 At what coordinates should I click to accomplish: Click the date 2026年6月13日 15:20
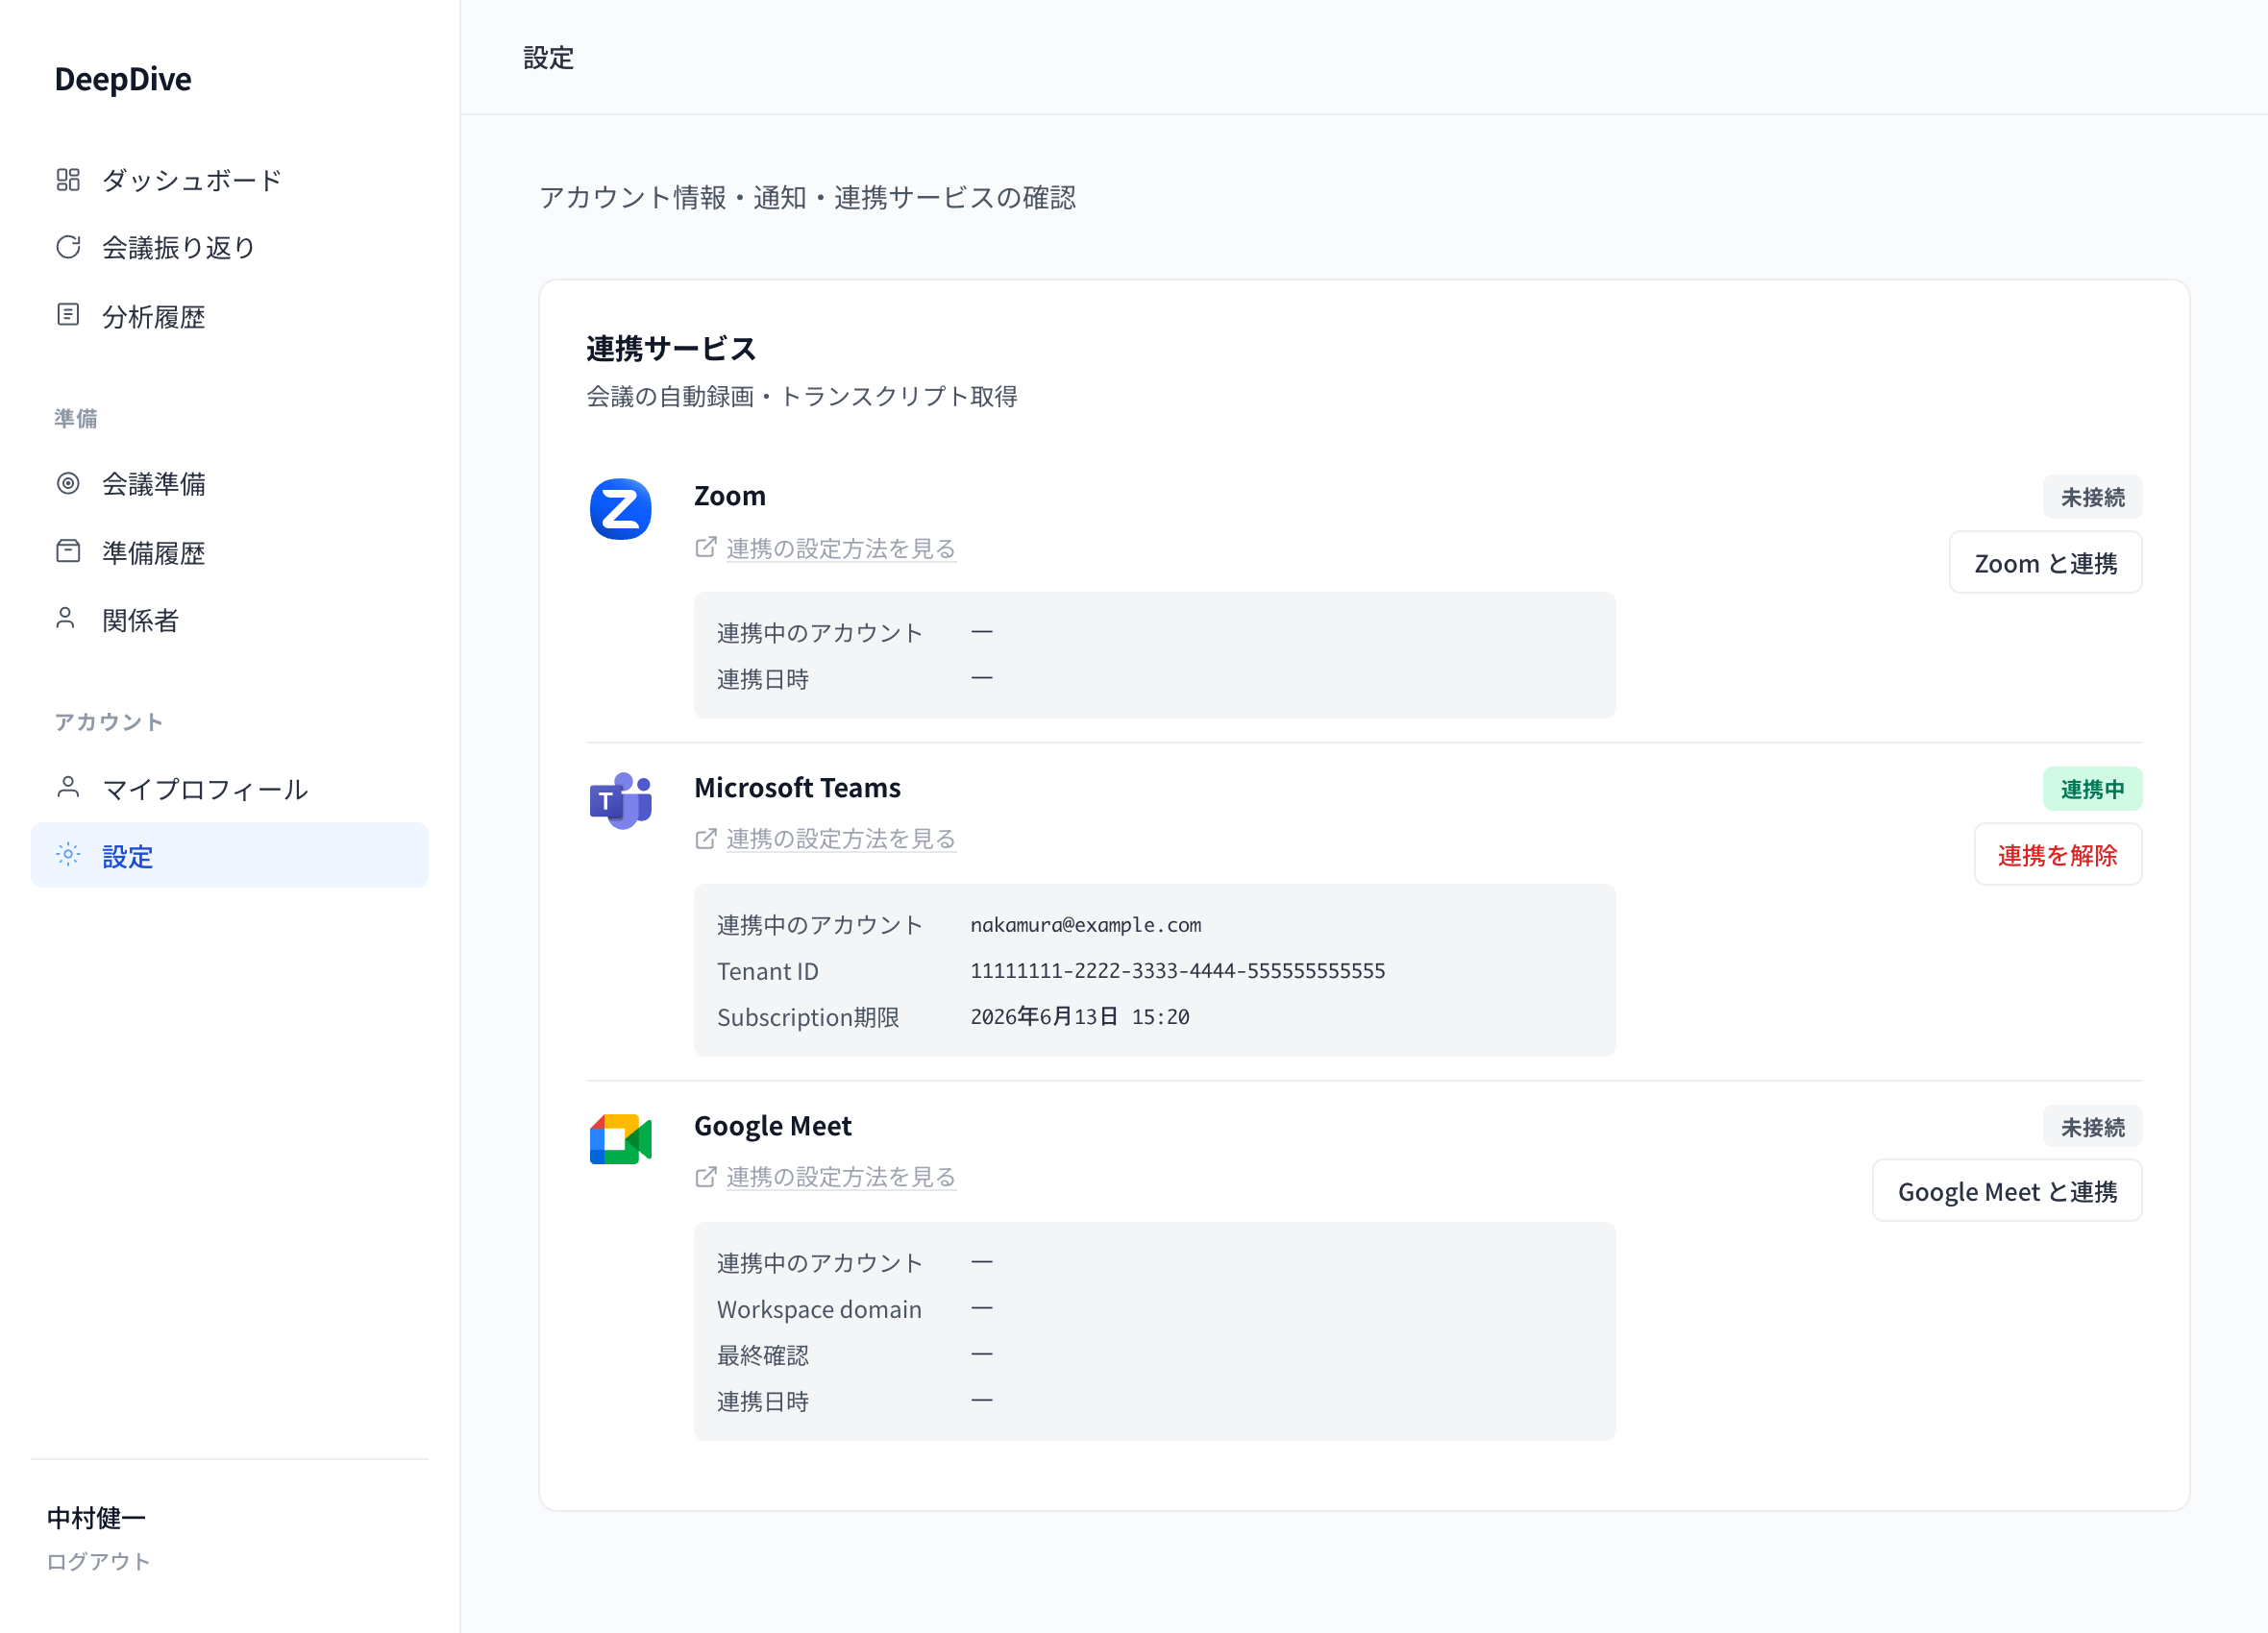tap(1080, 1016)
